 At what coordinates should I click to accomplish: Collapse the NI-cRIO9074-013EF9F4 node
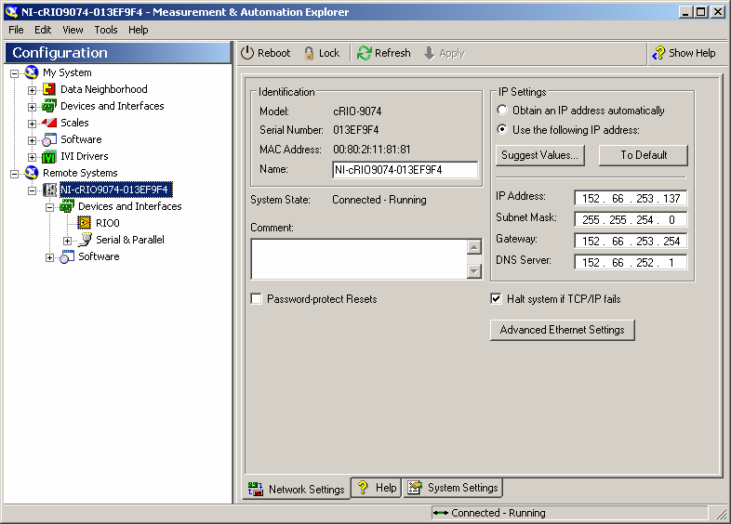(32, 190)
